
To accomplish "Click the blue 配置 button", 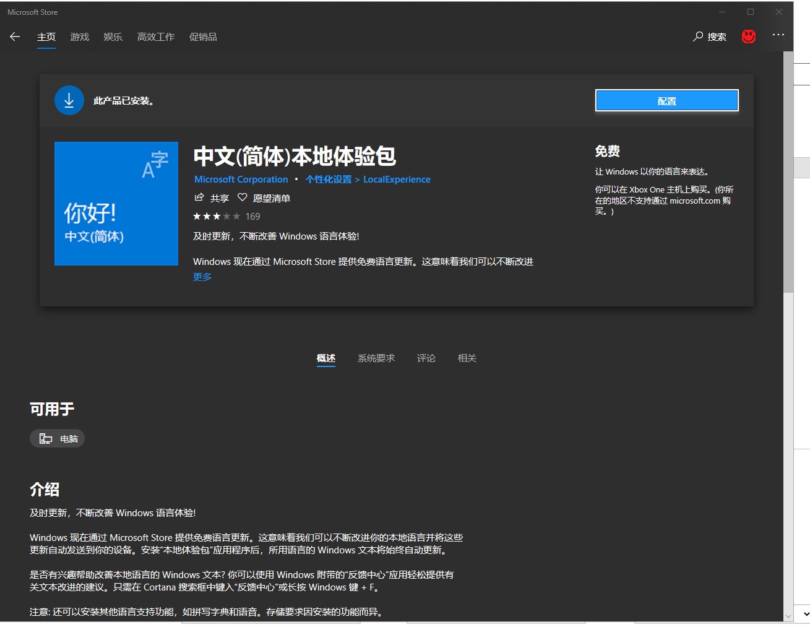I will point(667,100).
